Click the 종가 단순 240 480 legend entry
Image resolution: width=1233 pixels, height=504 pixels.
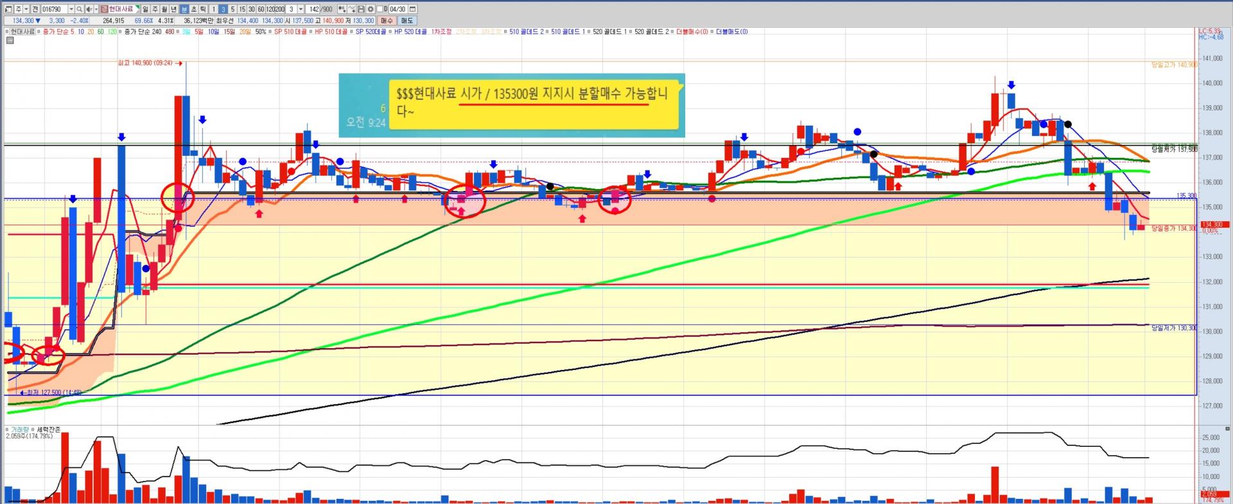(x=149, y=31)
